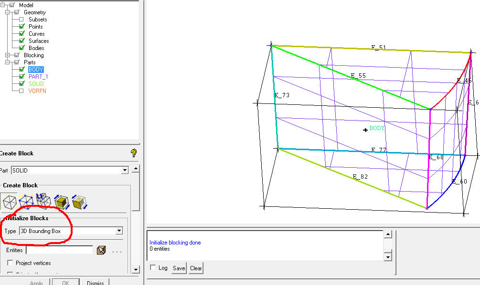Click the E_77 edge label in viewport

pyautogui.click(x=379, y=150)
